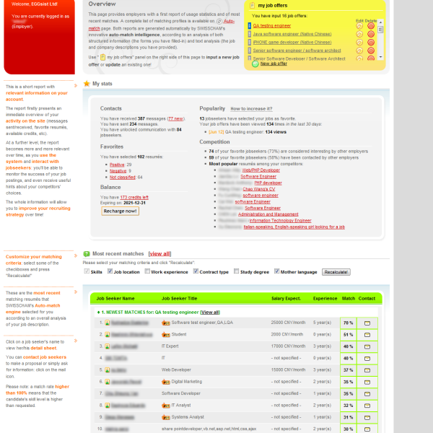This screenshot has height=433, width=433.
Task: Click the profile icon on the 25000 CNY/month row
Action: [107, 323]
